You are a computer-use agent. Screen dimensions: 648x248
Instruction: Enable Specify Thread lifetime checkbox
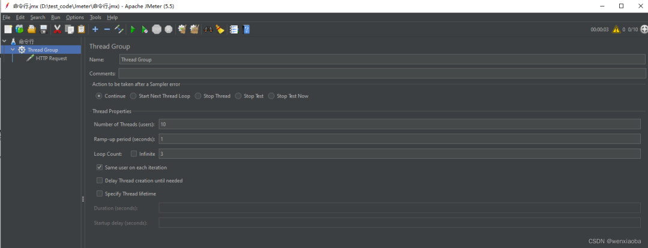[100, 193]
